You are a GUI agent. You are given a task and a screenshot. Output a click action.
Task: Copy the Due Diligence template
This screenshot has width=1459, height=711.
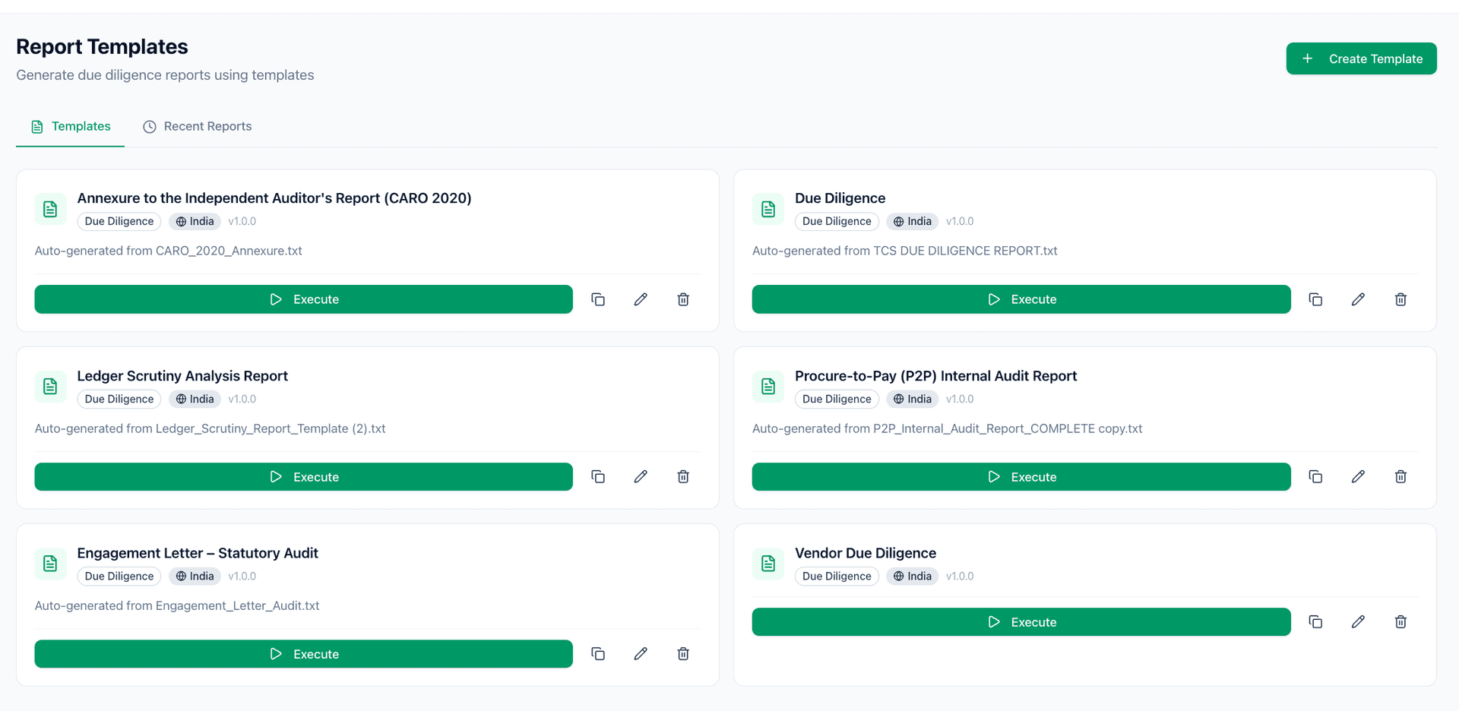pyautogui.click(x=1316, y=299)
